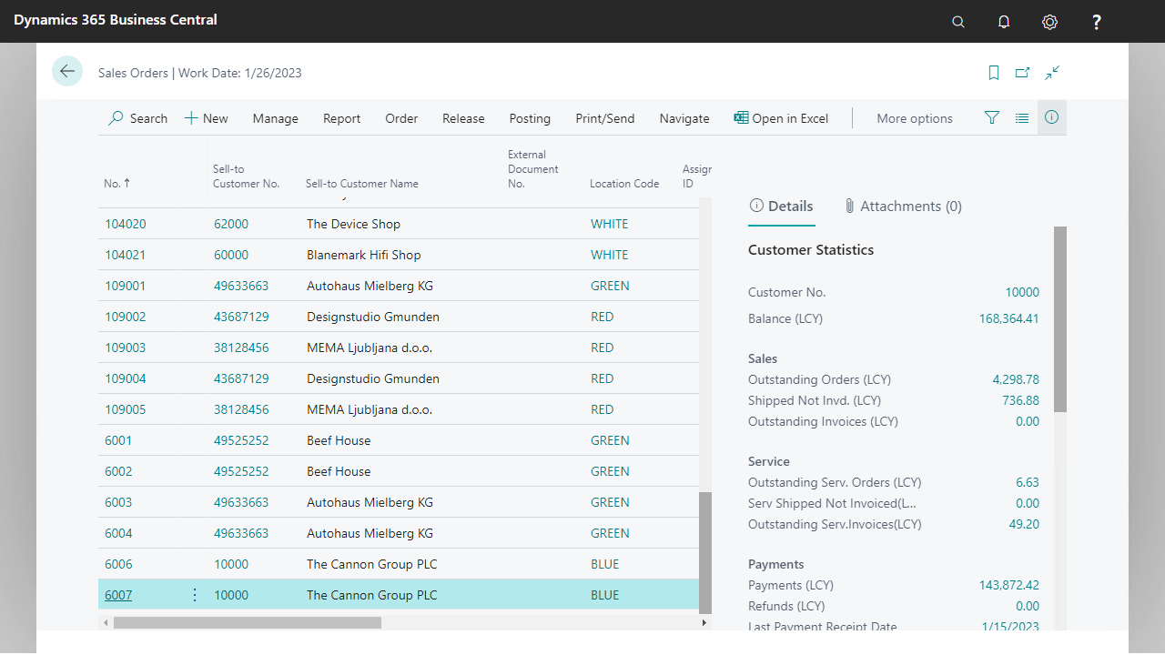Click Sell-to Customer Name column header
The width and height of the screenshot is (1165, 655).
(362, 184)
